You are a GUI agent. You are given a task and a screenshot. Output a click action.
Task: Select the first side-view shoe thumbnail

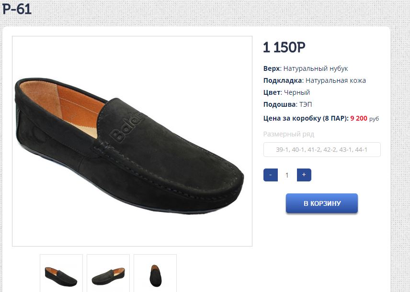(x=61, y=274)
